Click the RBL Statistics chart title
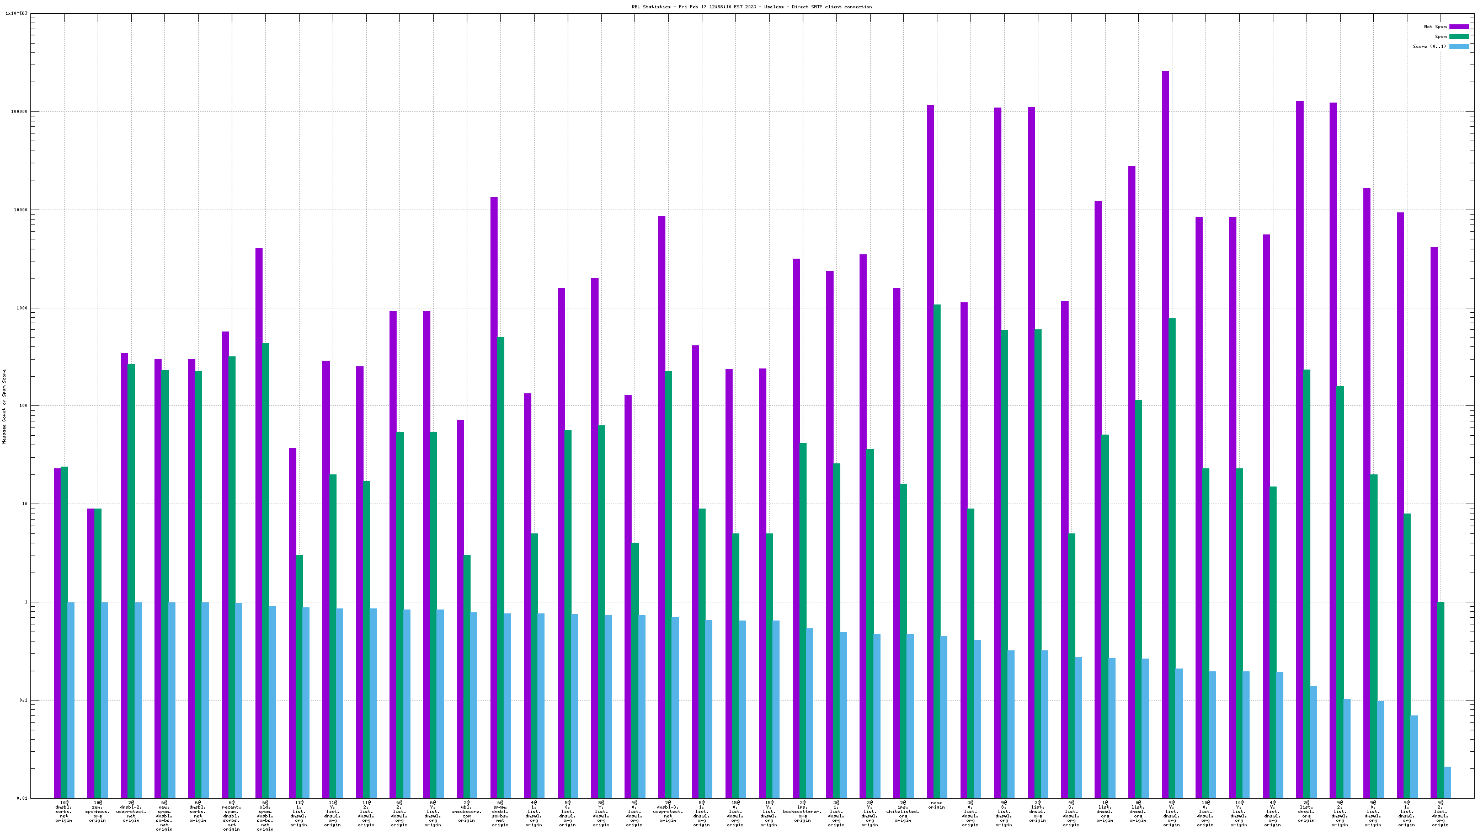 pyautogui.click(x=751, y=7)
